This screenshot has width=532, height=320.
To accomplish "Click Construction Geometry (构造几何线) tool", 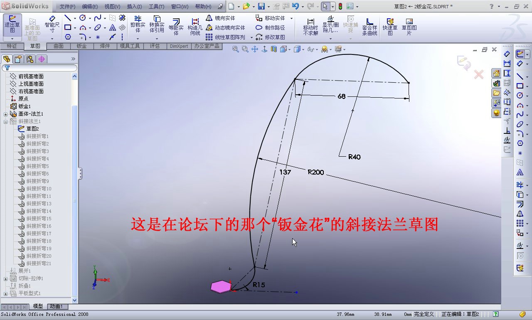I will [195, 27].
